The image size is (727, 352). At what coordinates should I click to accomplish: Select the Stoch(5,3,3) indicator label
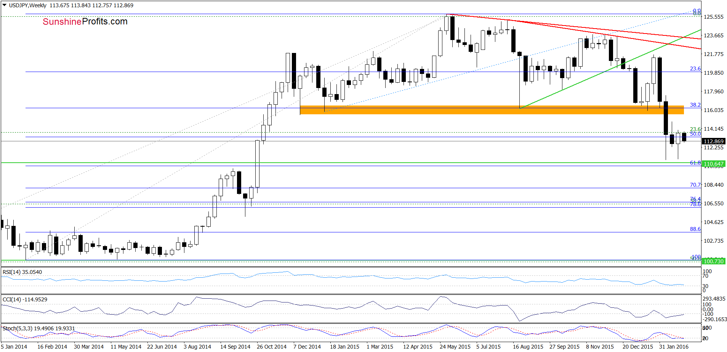pos(39,328)
